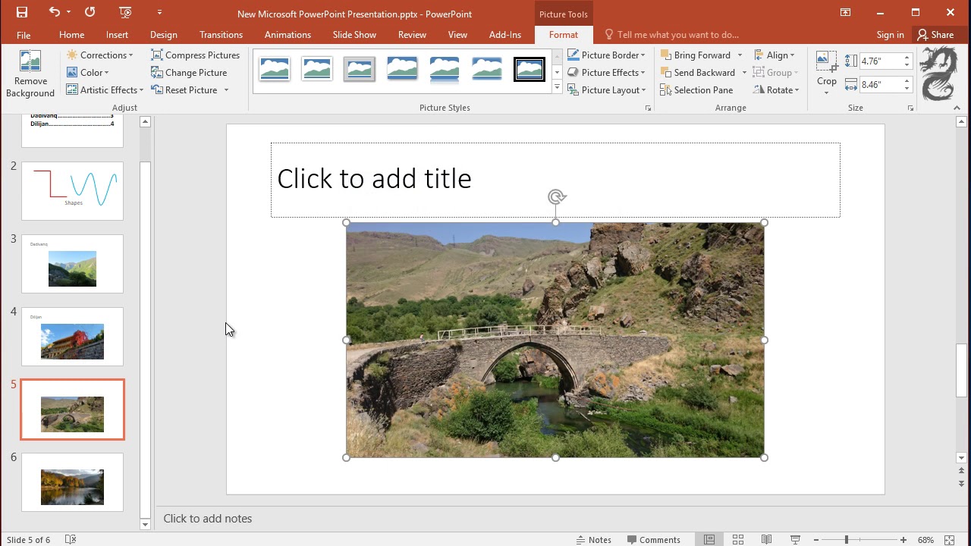Open the Align menu
This screenshot has height=546, width=971.
point(775,55)
